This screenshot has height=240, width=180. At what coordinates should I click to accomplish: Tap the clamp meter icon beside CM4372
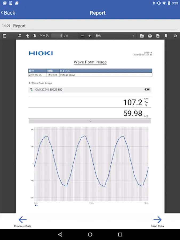pyautogui.click(x=31, y=89)
